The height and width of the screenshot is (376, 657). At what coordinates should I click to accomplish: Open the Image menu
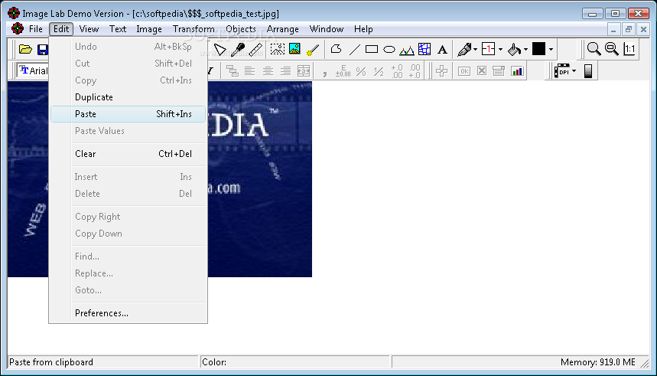point(149,29)
